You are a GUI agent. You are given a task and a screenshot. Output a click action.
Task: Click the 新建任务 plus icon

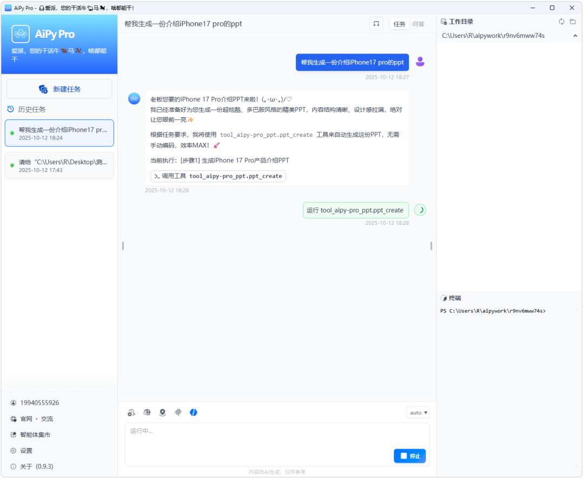pyautogui.click(x=43, y=89)
